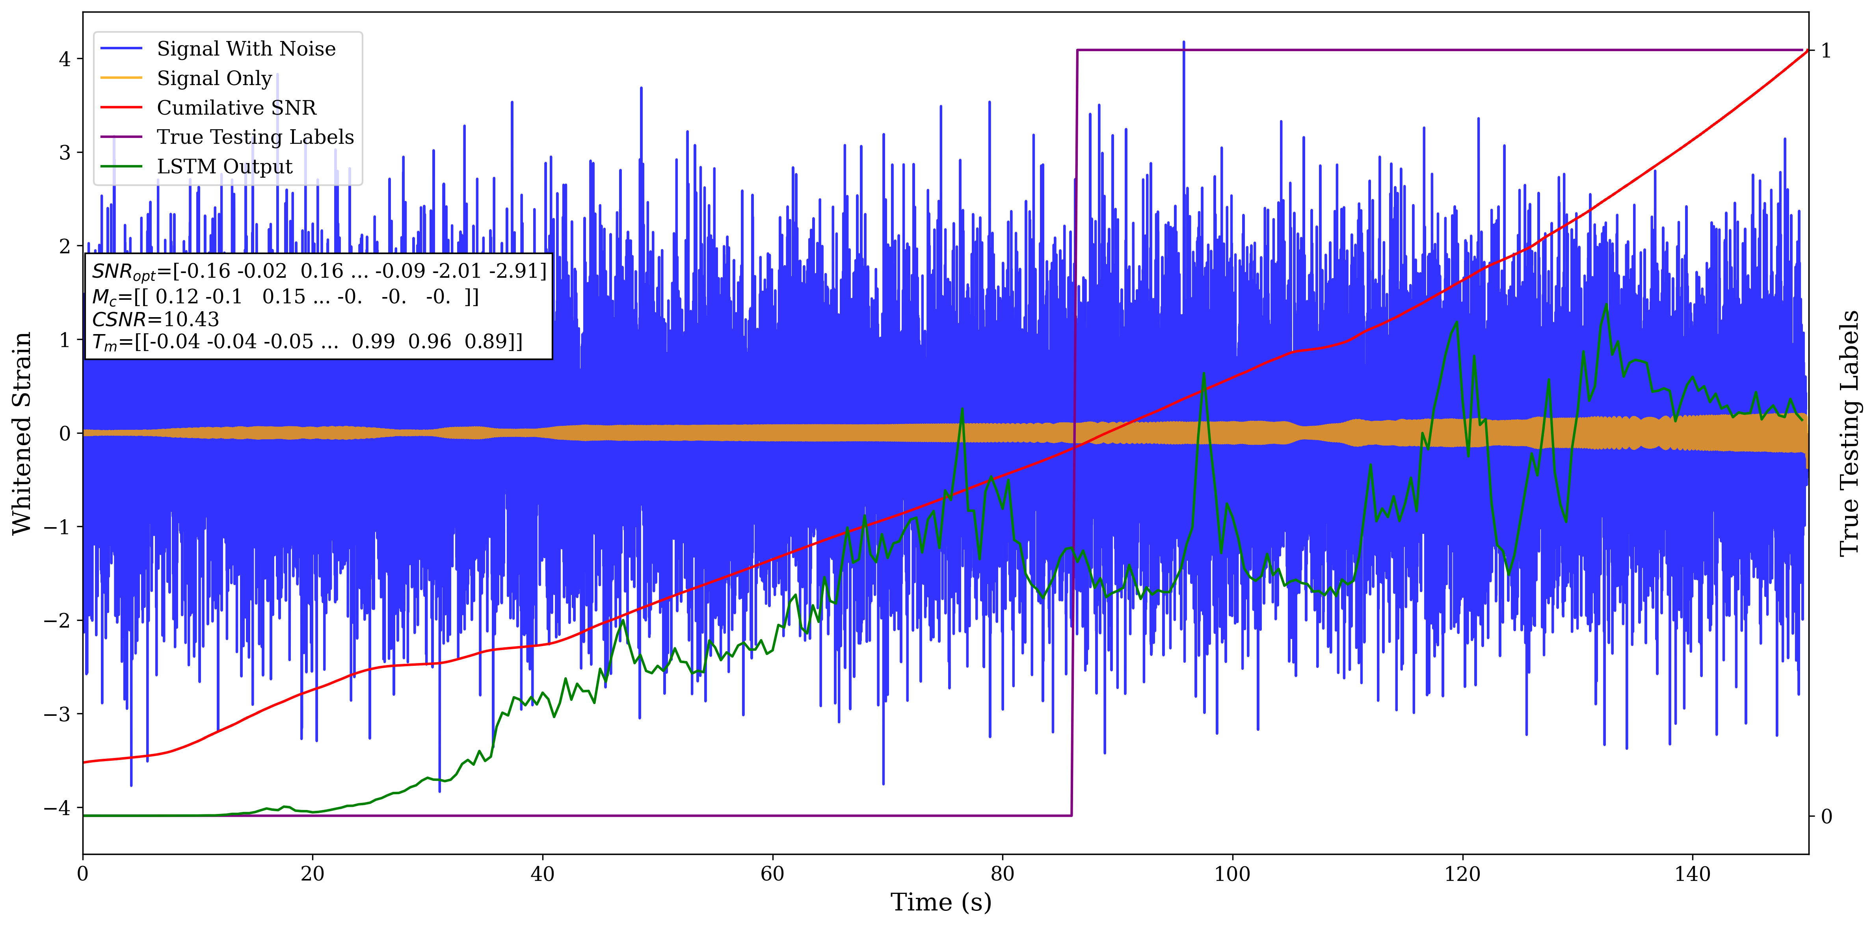Click the 'Cumilative SNR' legend label
This screenshot has width=1875, height=927.
(x=236, y=108)
